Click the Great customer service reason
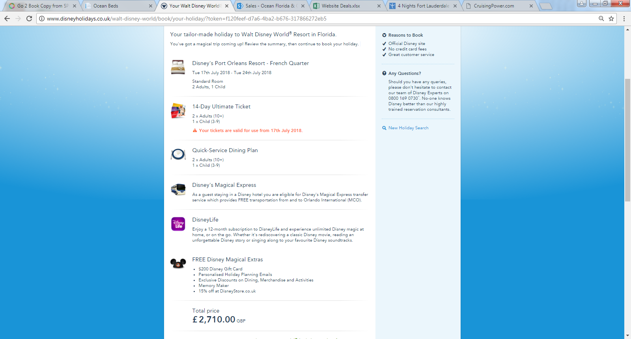631x339 pixels. pyautogui.click(x=411, y=54)
